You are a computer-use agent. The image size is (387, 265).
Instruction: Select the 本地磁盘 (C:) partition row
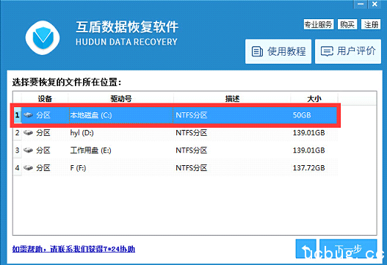click(x=176, y=115)
